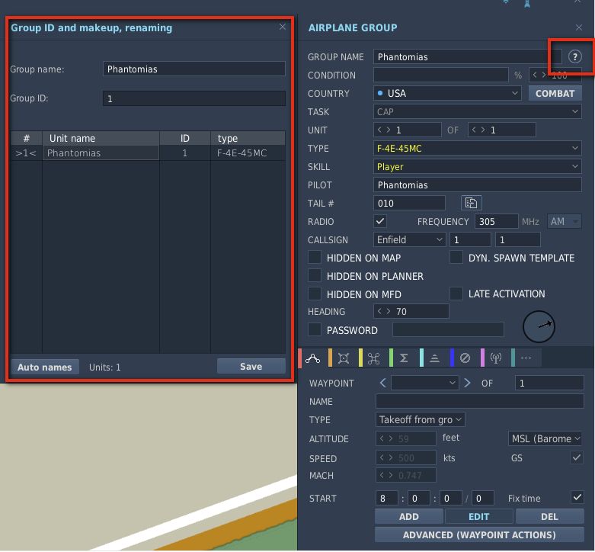This screenshot has width=595, height=552.
Task: Select Phantomias unit row in table
Action: [148, 153]
